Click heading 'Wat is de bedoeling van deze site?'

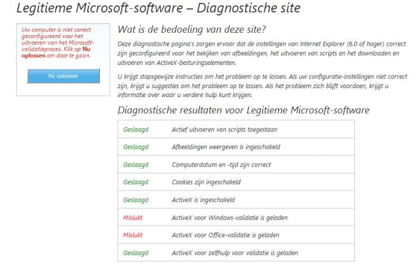coord(191,29)
